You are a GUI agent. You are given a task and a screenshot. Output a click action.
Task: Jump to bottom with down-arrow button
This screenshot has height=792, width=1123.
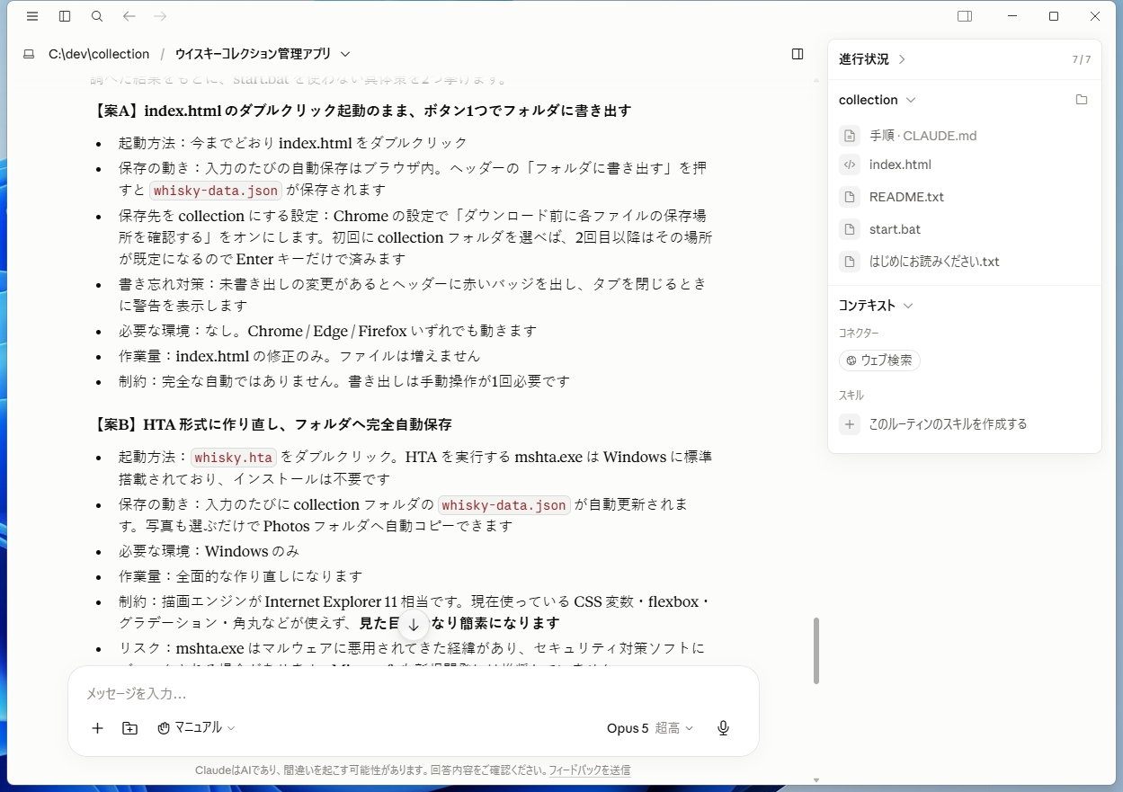coord(414,624)
